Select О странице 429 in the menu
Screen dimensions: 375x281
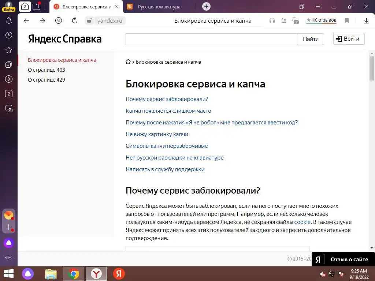[47, 79]
